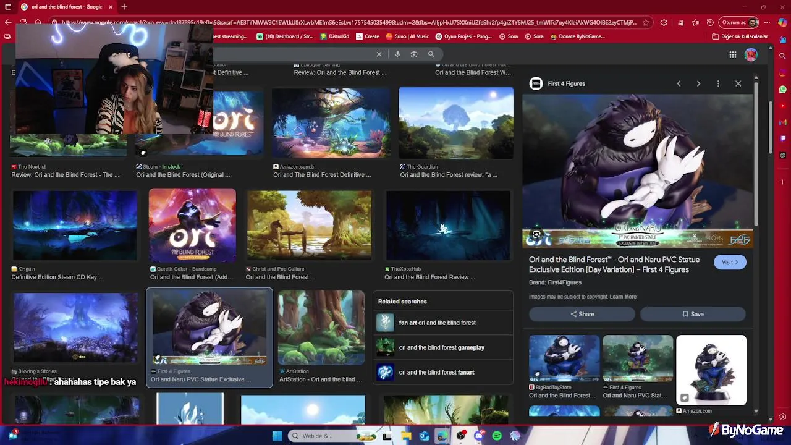Show the next image in preview panel
Viewport: 791px width, 445px height.
pos(698,83)
